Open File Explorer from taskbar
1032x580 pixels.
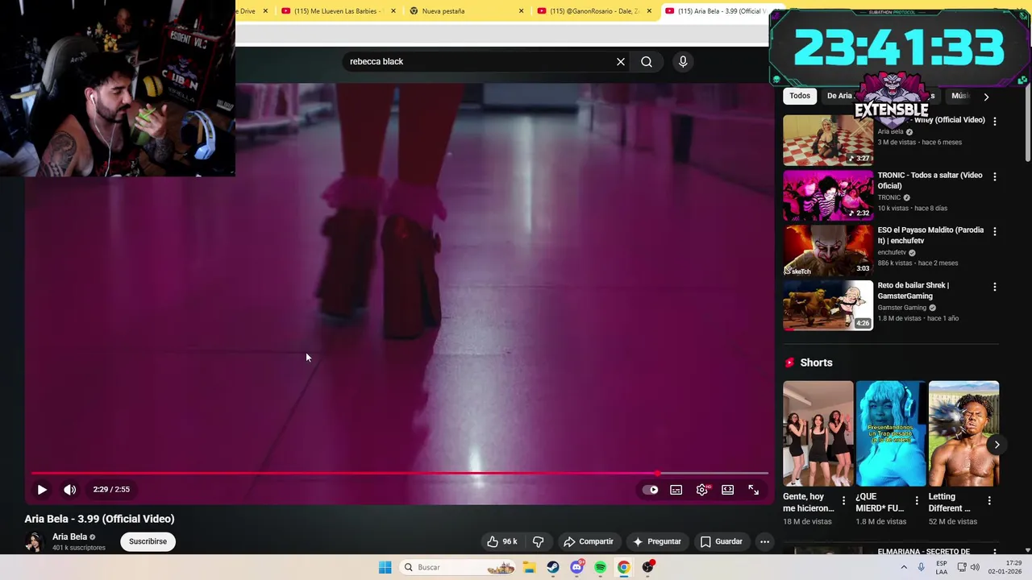point(529,567)
